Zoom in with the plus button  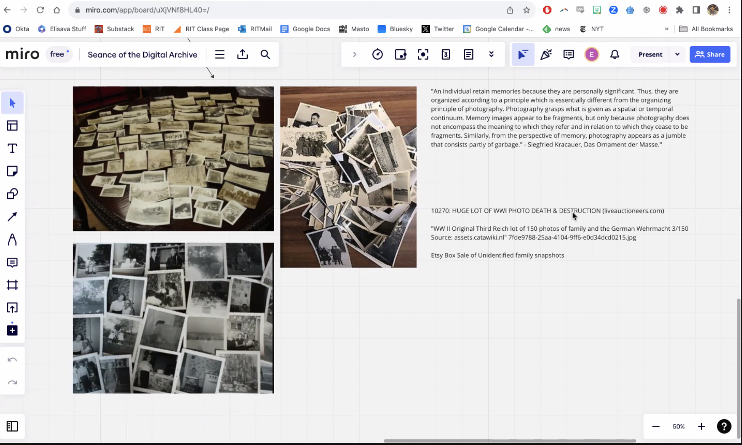point(701,426)
